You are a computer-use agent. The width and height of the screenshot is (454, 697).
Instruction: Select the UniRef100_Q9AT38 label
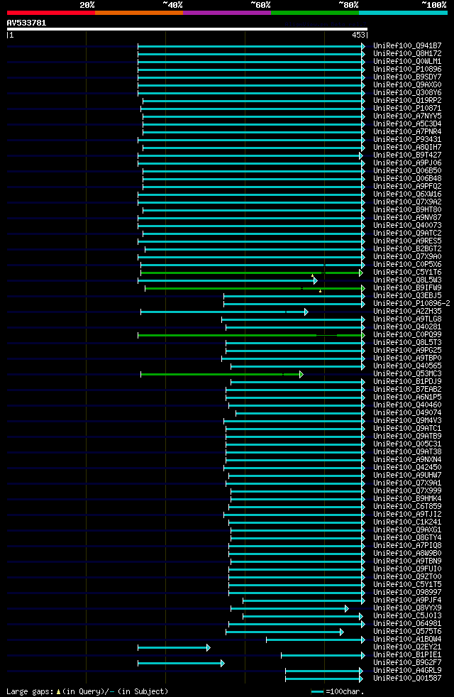[x=407, y=452]
